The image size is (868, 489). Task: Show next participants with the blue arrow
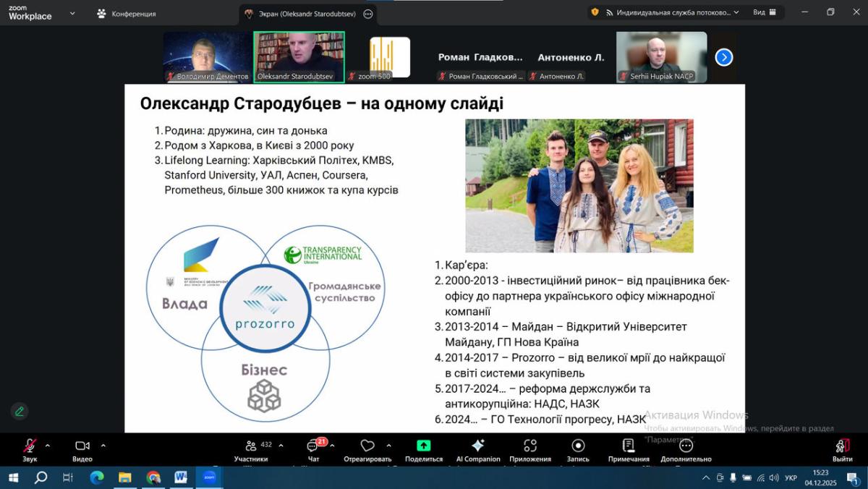(x=723, y=57)
